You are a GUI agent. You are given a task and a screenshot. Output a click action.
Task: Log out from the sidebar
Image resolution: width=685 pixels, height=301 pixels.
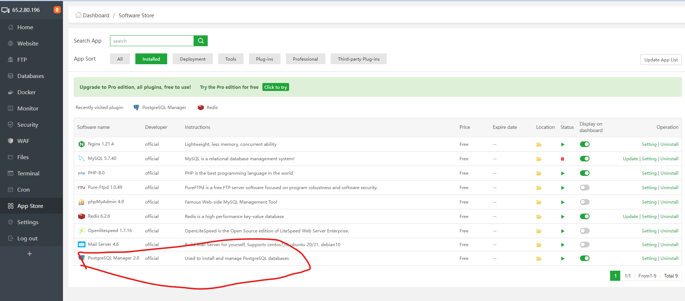[x=31, y=238]
